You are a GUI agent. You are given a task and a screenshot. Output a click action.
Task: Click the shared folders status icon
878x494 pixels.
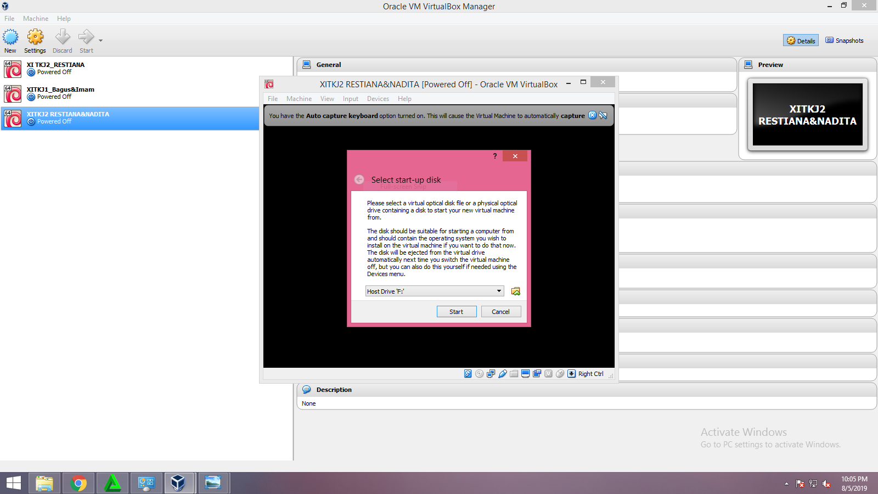(514, 374)
